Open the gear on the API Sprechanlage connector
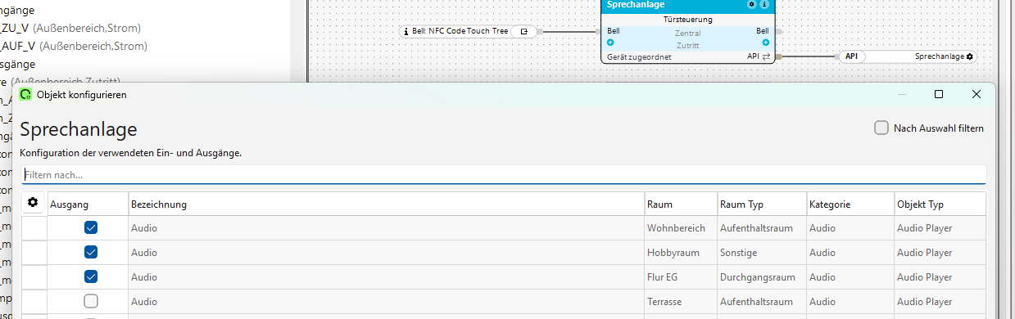The image size is (1015, 319). point(970,57)
